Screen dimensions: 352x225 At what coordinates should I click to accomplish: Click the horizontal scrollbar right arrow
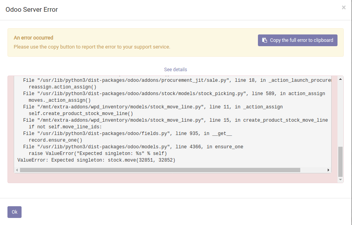coord(328,170)
